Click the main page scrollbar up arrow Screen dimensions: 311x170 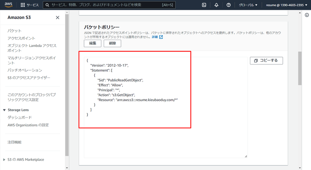pos(300,12)
